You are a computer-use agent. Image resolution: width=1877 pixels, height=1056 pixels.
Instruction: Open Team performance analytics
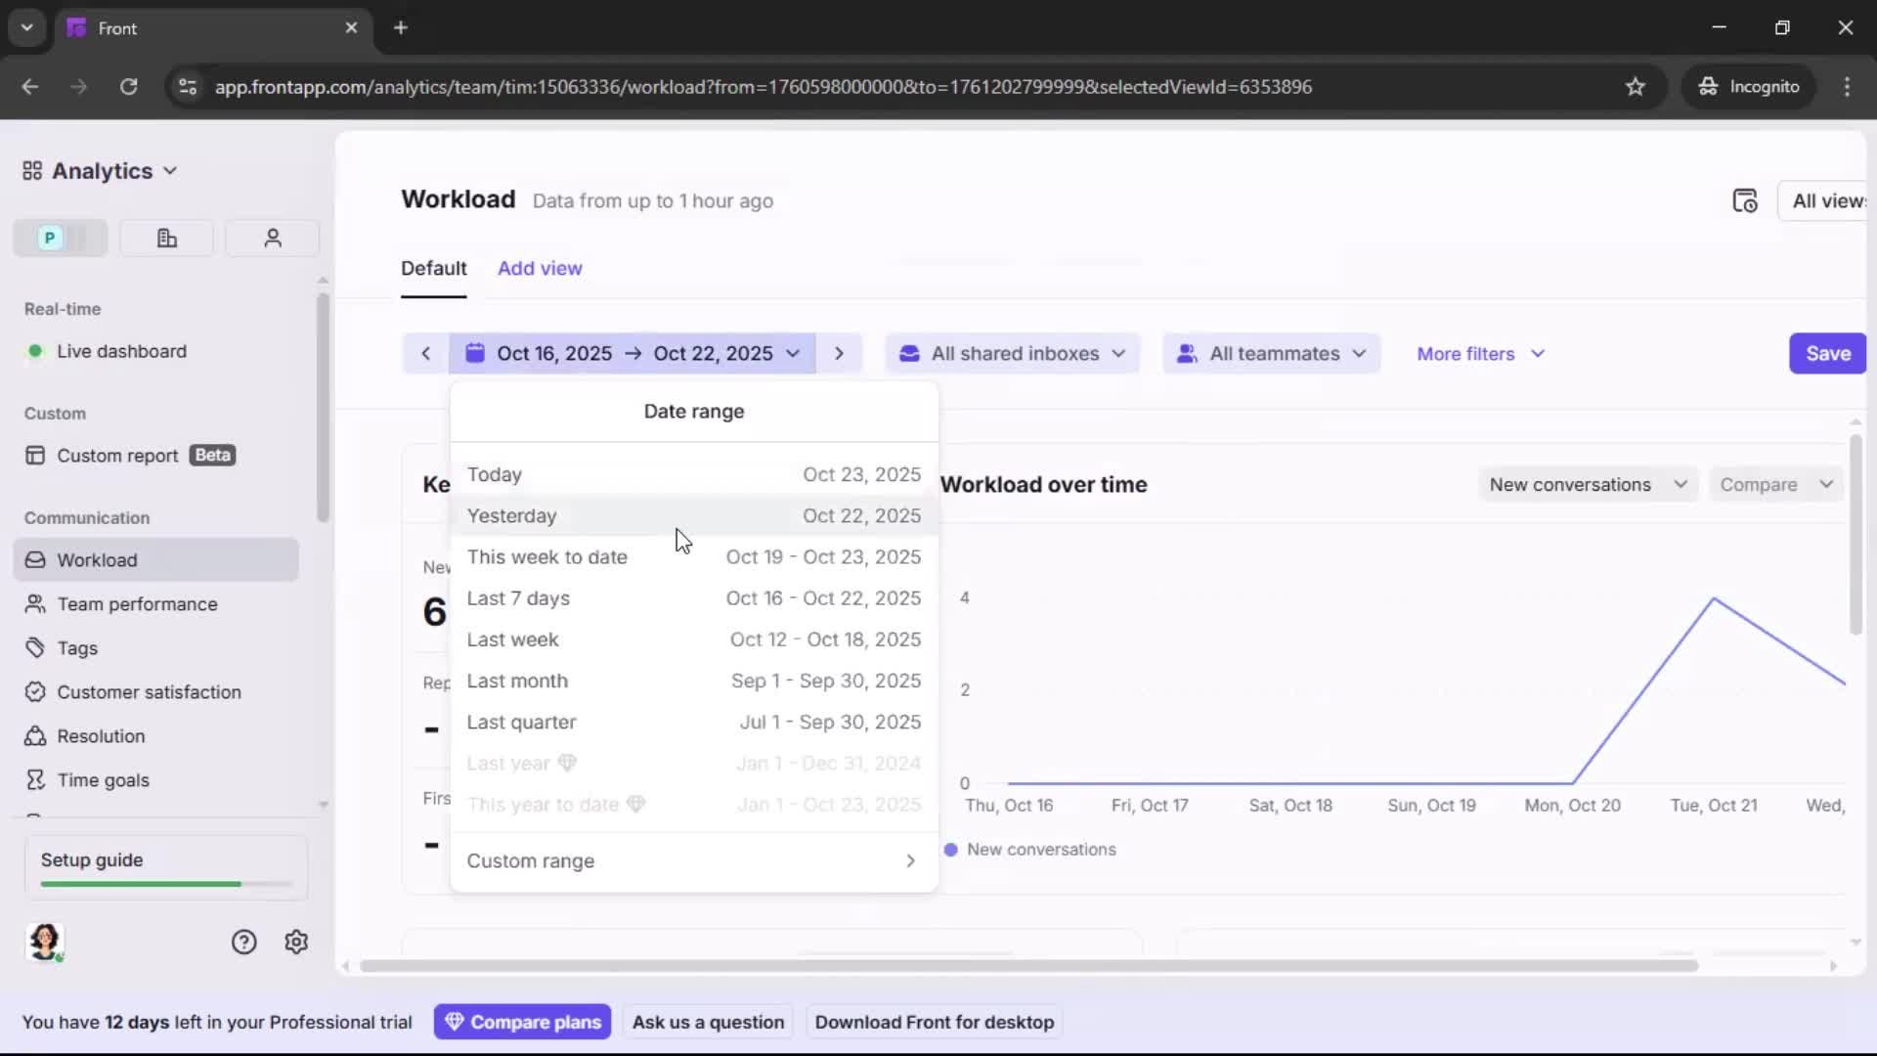coord(137,604)
